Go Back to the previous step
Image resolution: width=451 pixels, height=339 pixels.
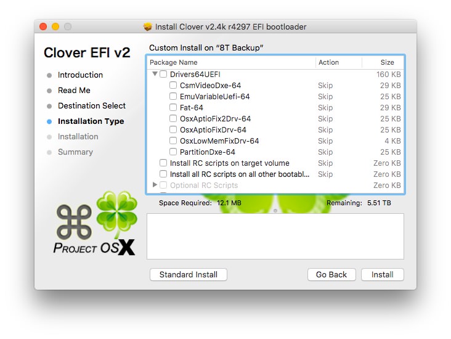tap(331, 274)
